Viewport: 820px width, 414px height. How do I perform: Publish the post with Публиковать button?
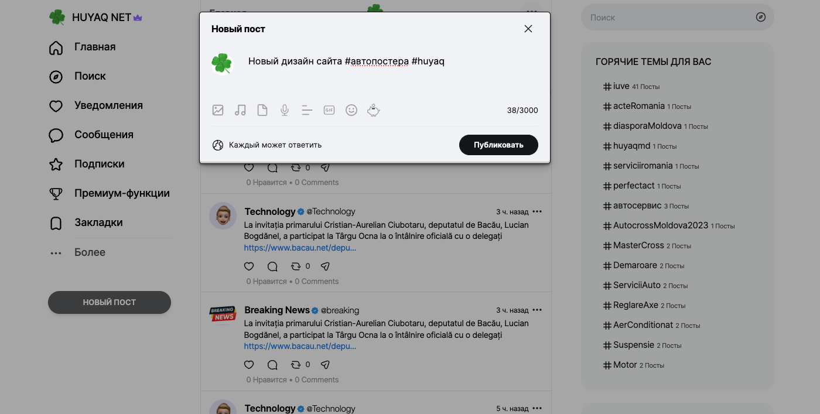coord(498,145)
